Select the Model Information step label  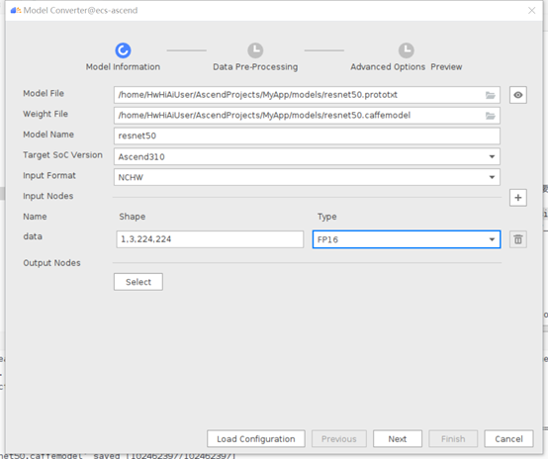123,66
